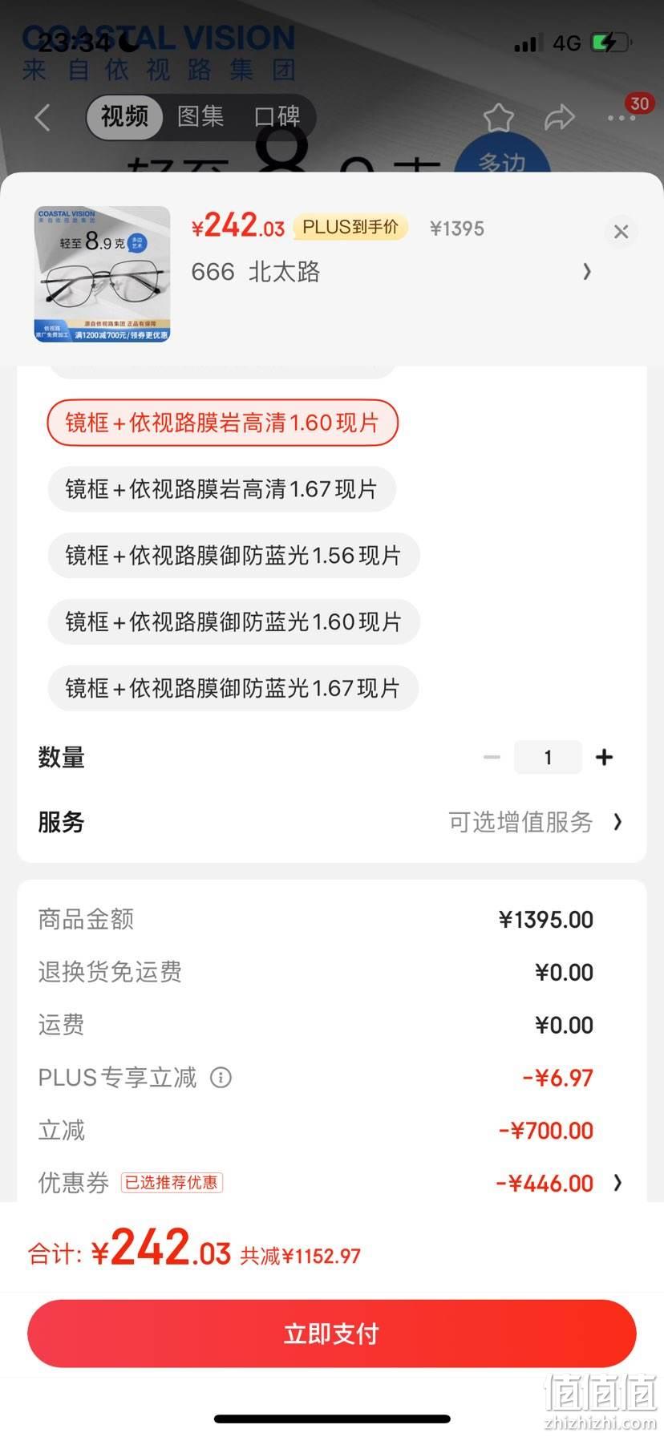
Task: Favorite the product with star icon
Action: [x=499, y=117]
